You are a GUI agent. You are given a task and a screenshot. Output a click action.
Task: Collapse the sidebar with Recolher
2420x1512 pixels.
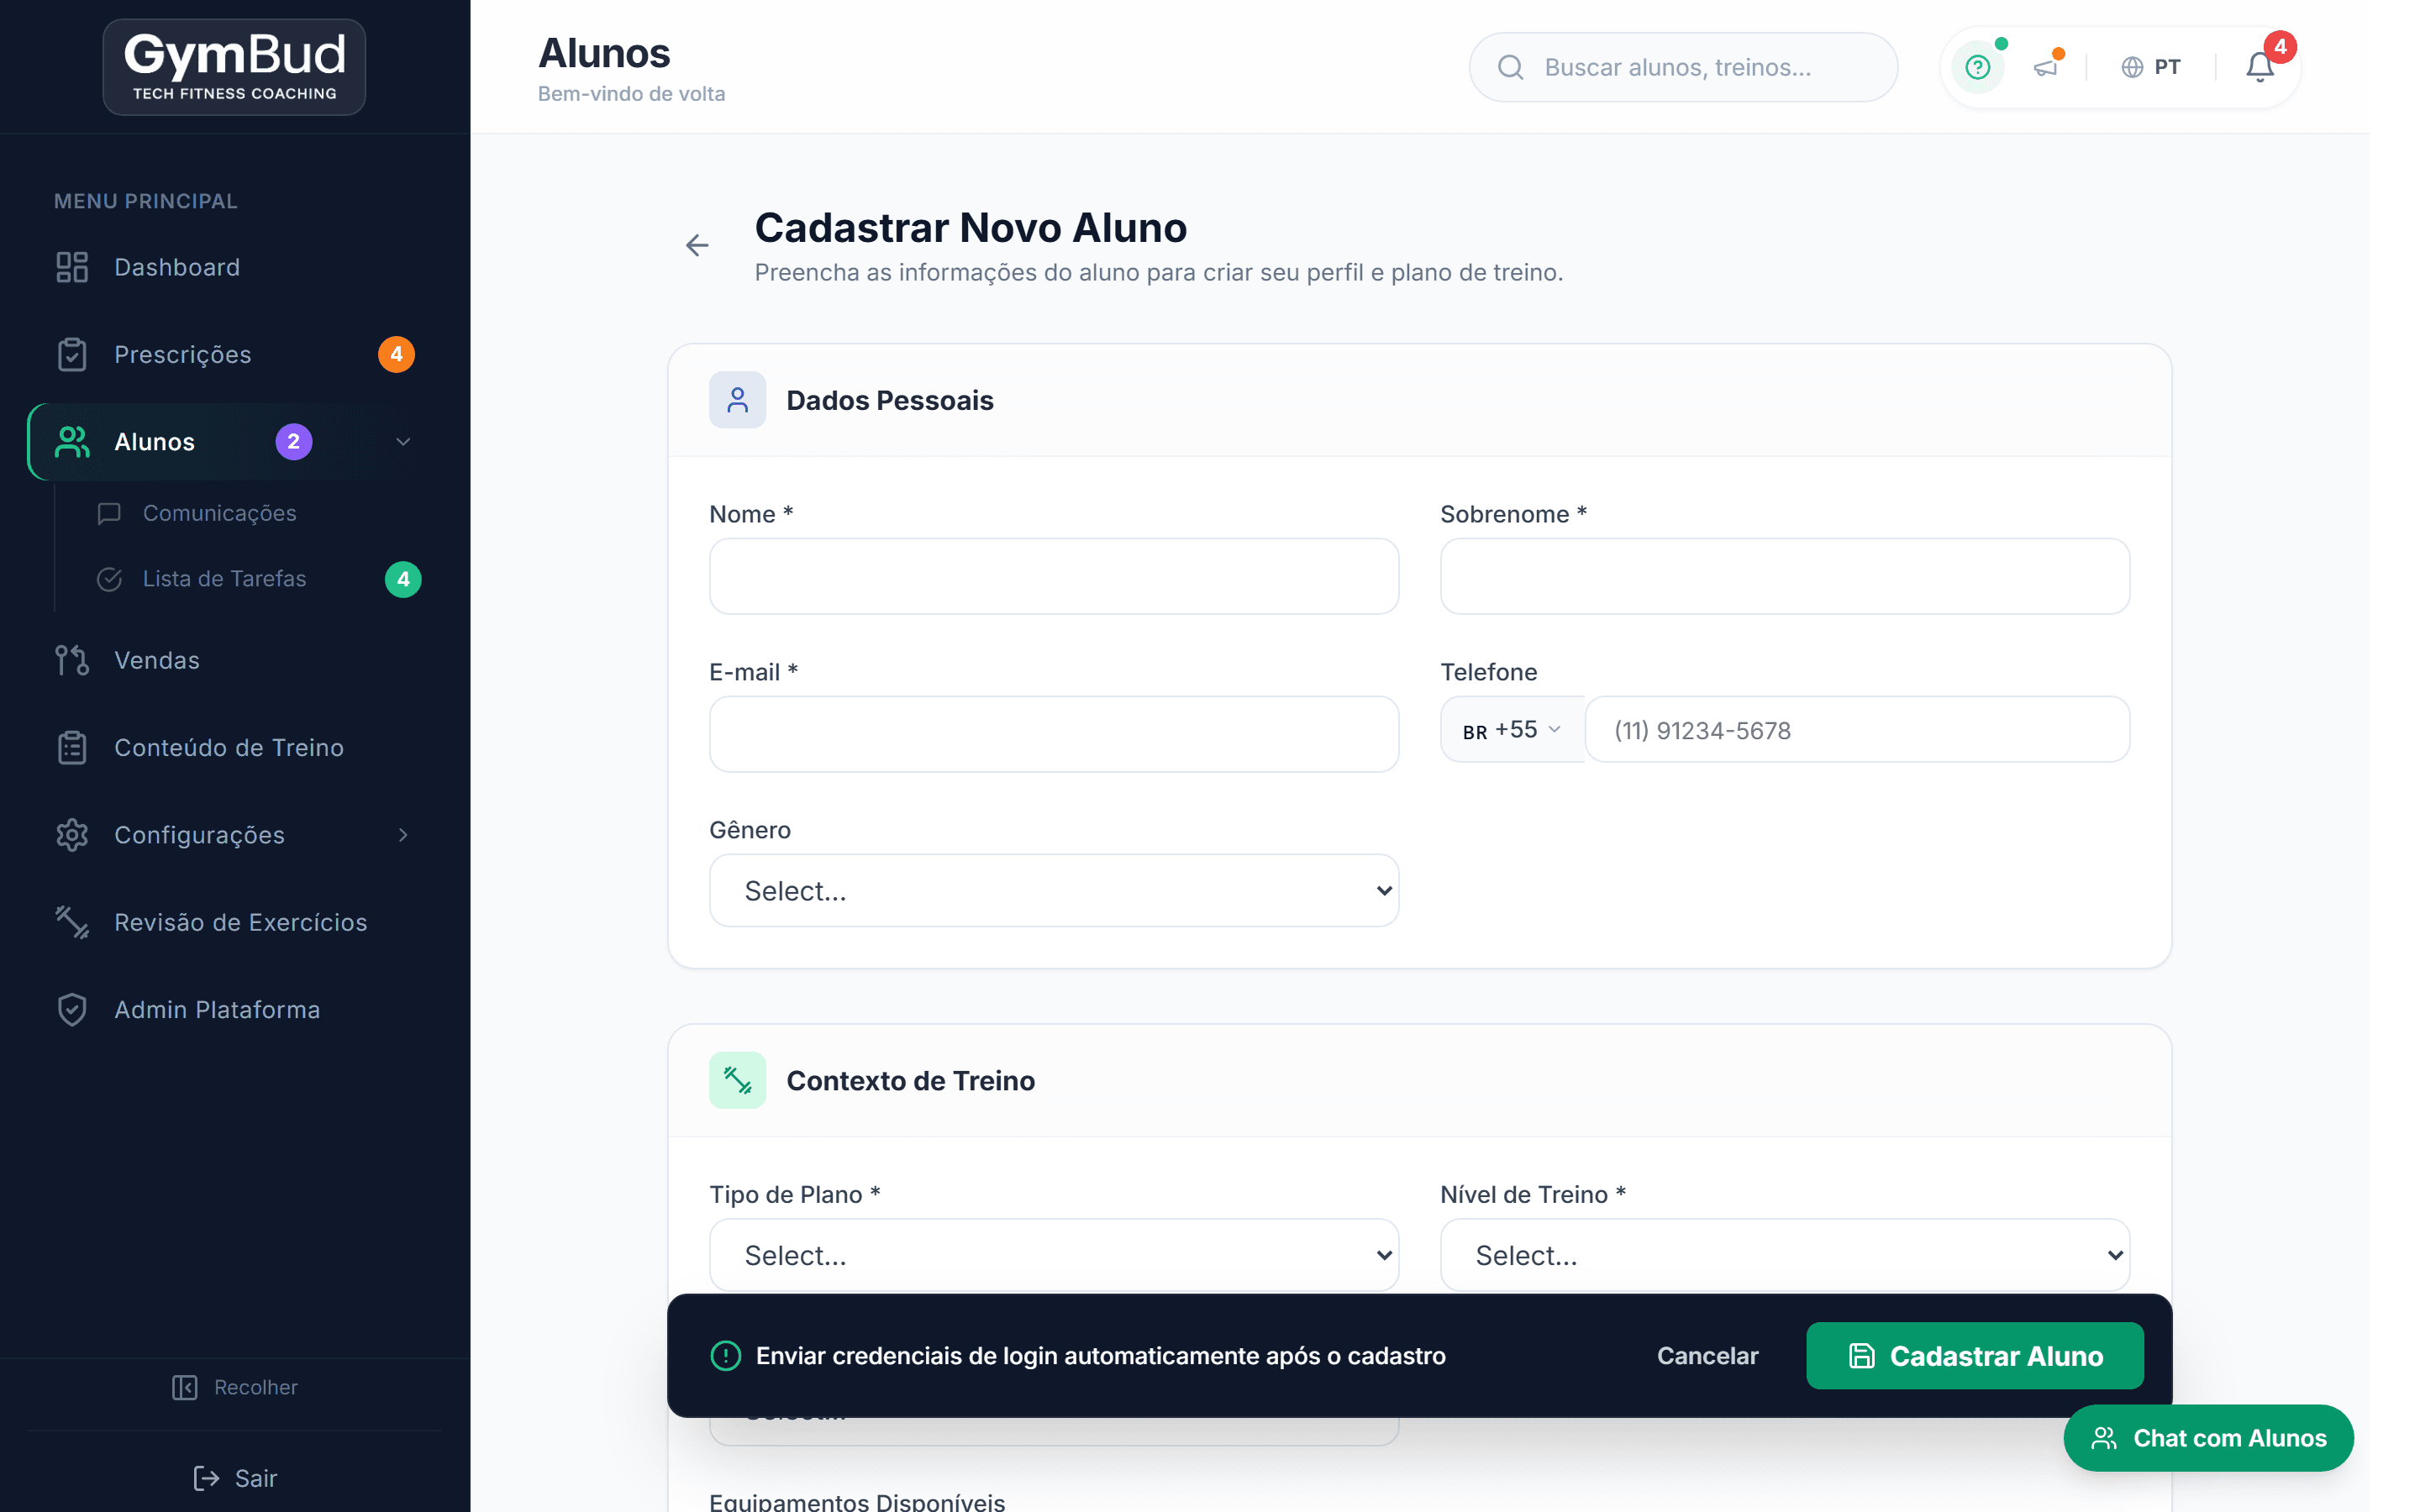click(x=234, y=1387)
